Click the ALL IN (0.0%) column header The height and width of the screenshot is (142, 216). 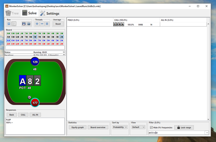pyautogui.click(x=183, y=20)
